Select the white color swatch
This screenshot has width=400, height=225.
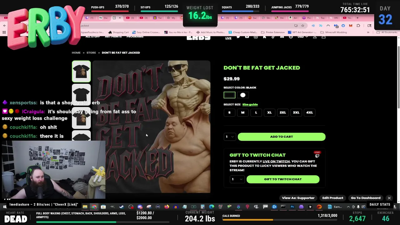pos(243,95)
